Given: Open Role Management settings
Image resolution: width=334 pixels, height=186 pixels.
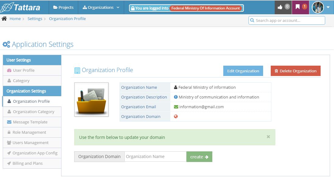Looking at the screenshot, I should [32, 133].
